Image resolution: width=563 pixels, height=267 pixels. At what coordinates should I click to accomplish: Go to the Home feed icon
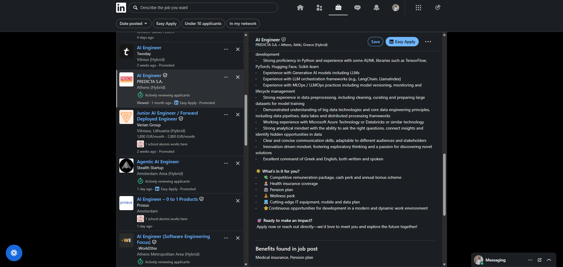tap(300, 8)
